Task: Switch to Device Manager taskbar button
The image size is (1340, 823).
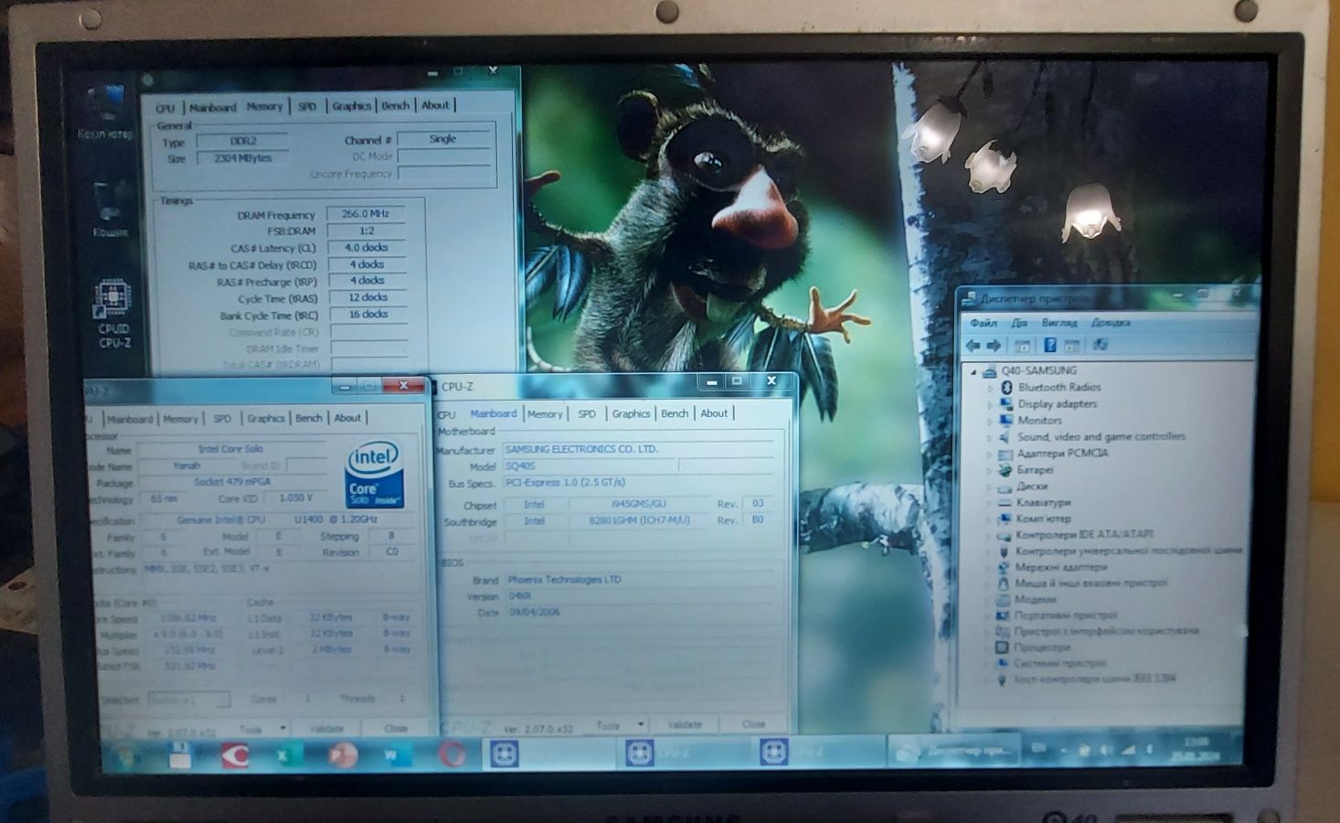Action: [955, 751]
